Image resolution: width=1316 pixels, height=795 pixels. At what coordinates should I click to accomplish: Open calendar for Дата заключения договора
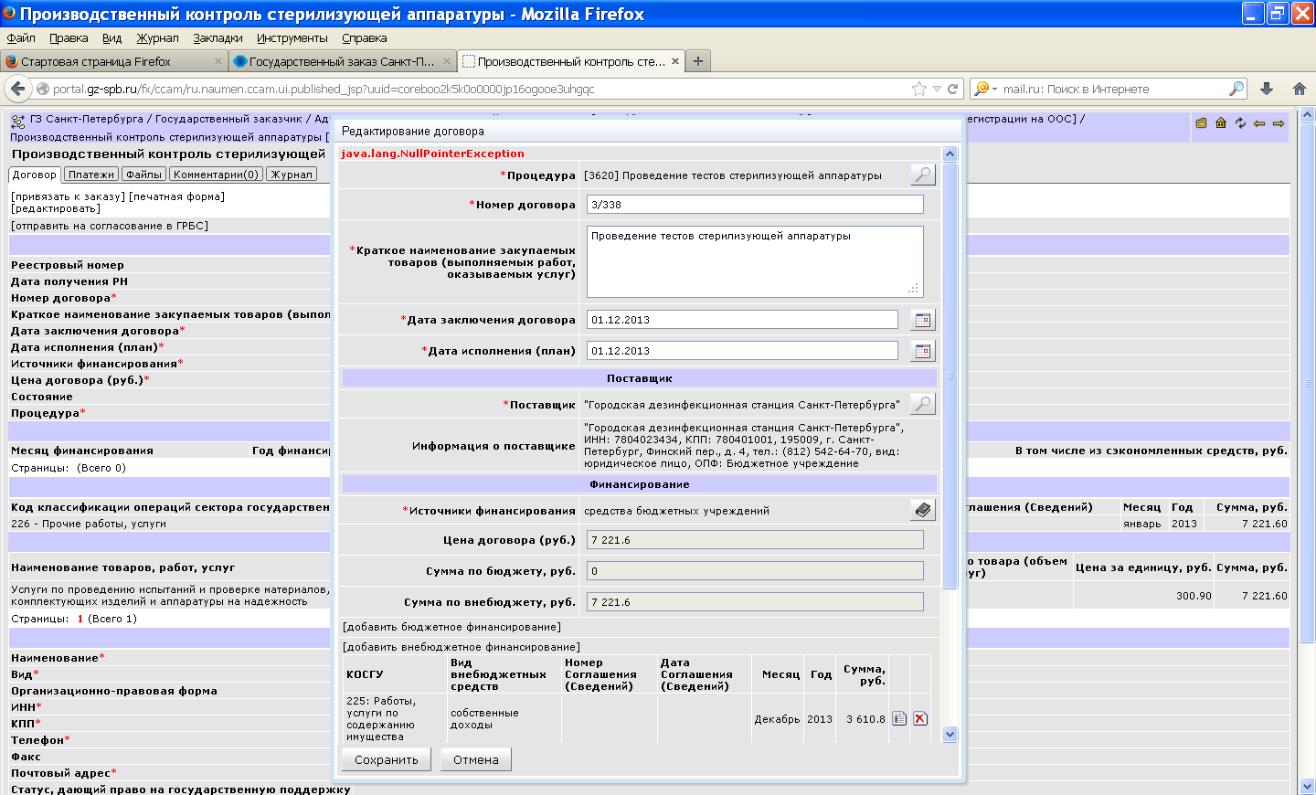[x=922, y=320]
